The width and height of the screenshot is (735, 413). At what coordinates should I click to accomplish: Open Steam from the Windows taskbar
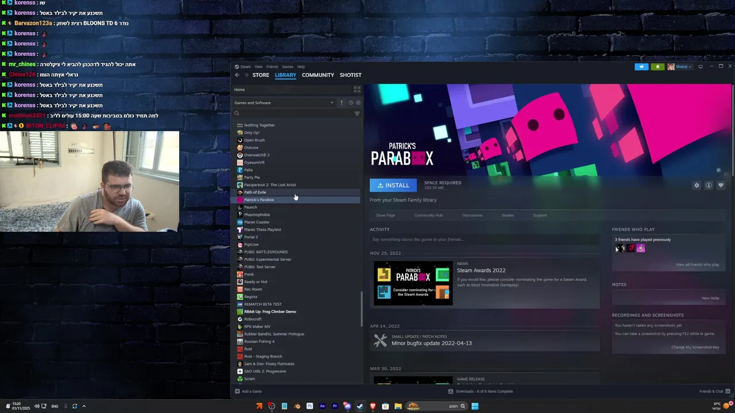click(x=360, y=406)
